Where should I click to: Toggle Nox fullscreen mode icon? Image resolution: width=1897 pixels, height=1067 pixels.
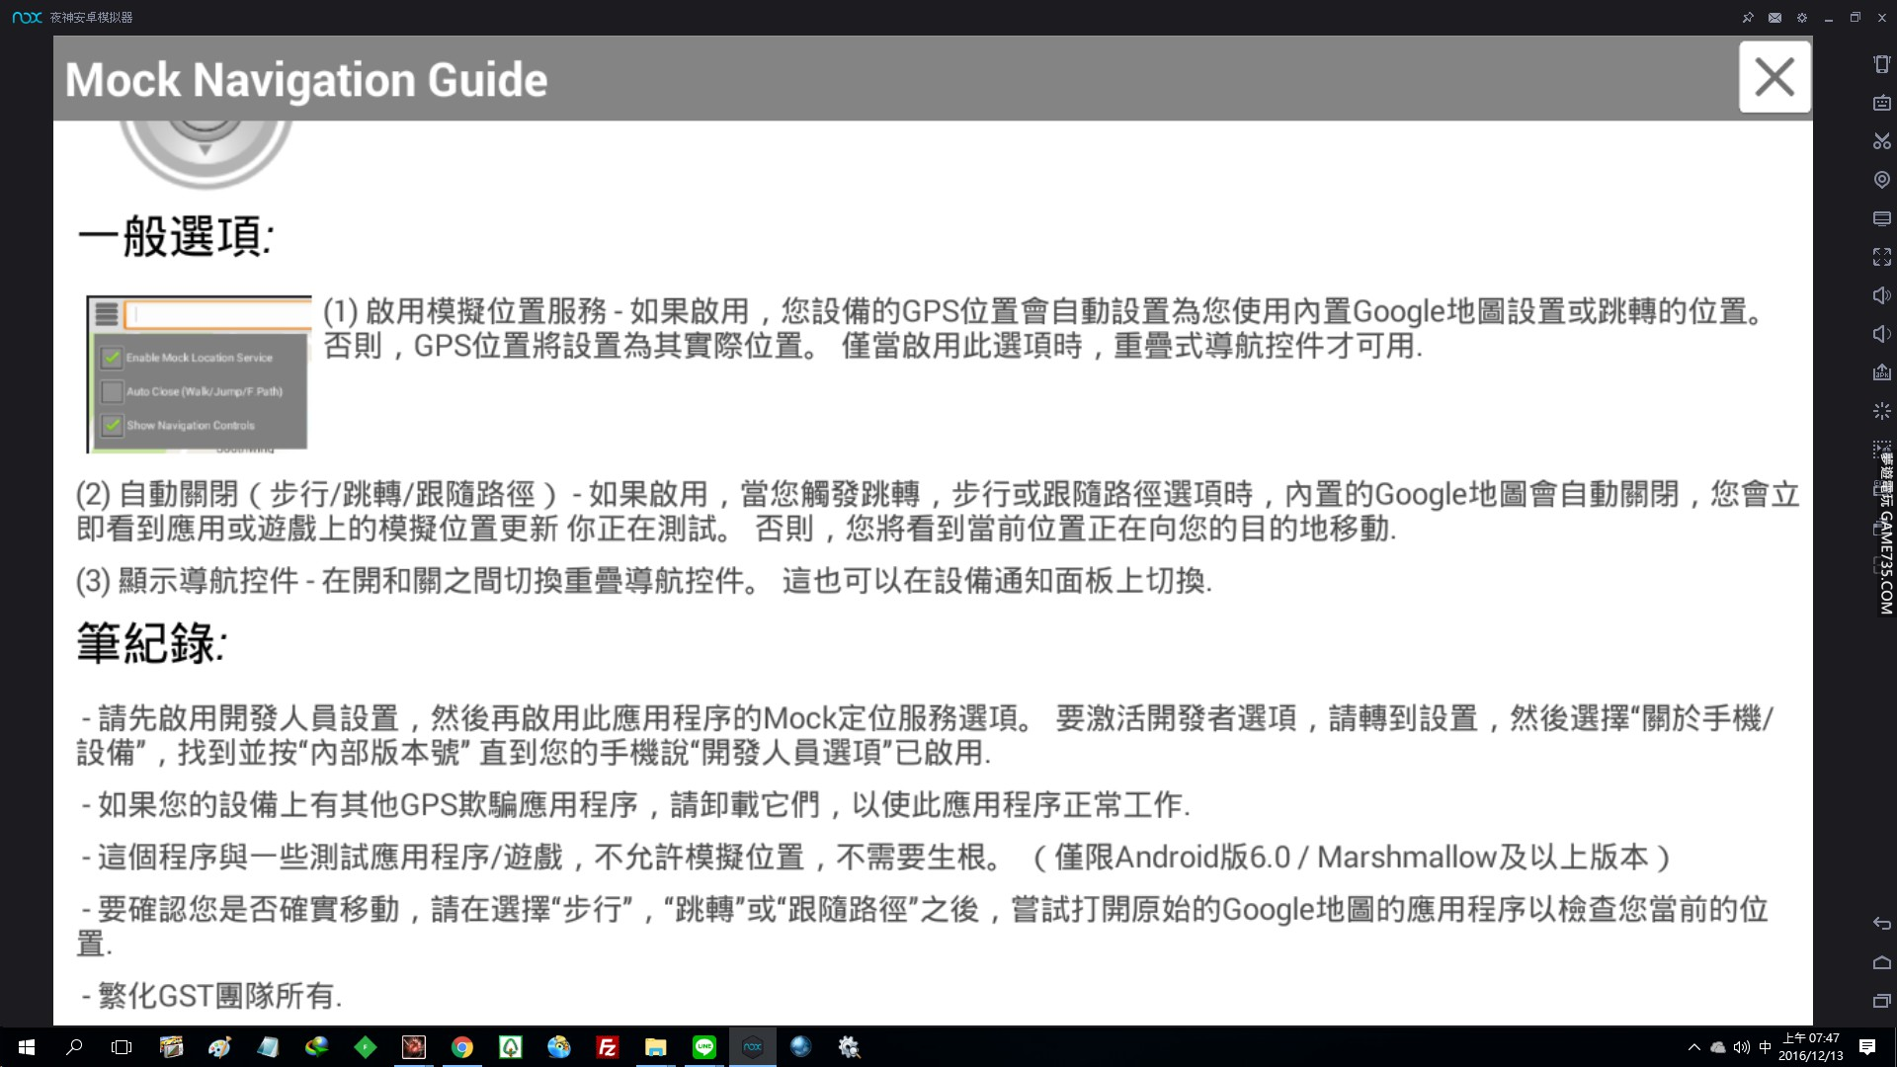tap(1881, 257)
